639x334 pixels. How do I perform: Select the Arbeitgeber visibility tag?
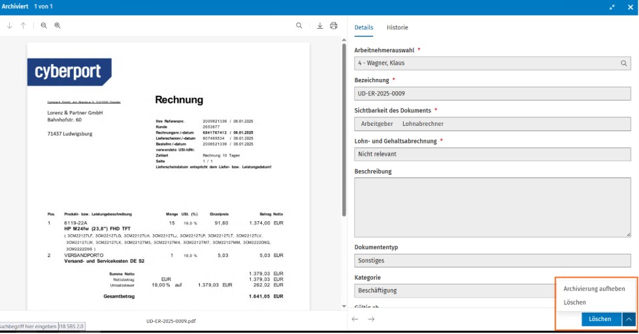click(377, 124)
